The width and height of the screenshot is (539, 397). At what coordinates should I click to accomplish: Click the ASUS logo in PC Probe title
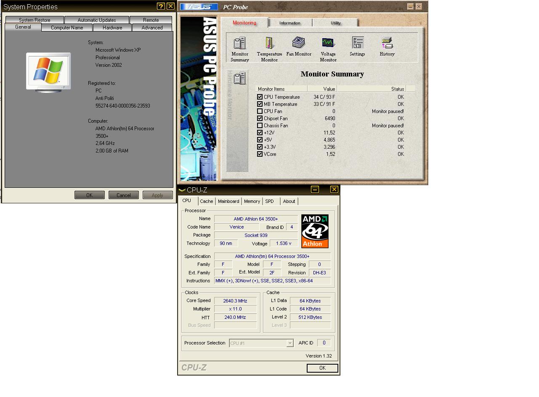pos(199,7)
